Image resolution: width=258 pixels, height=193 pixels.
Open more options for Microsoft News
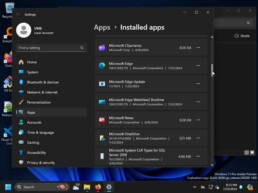198,120
